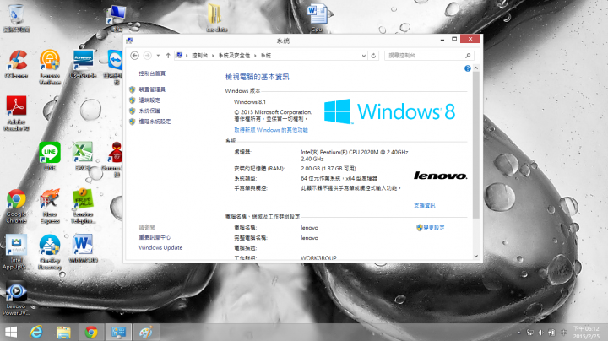The image size is (608, 341).
Task: Open Lenovo UserGuide desktop shortcut
Action: pyautogui.click(x=83, y=64)
